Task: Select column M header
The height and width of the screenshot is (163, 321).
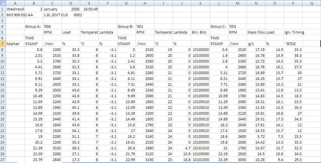Action: [x=238, y=4]
